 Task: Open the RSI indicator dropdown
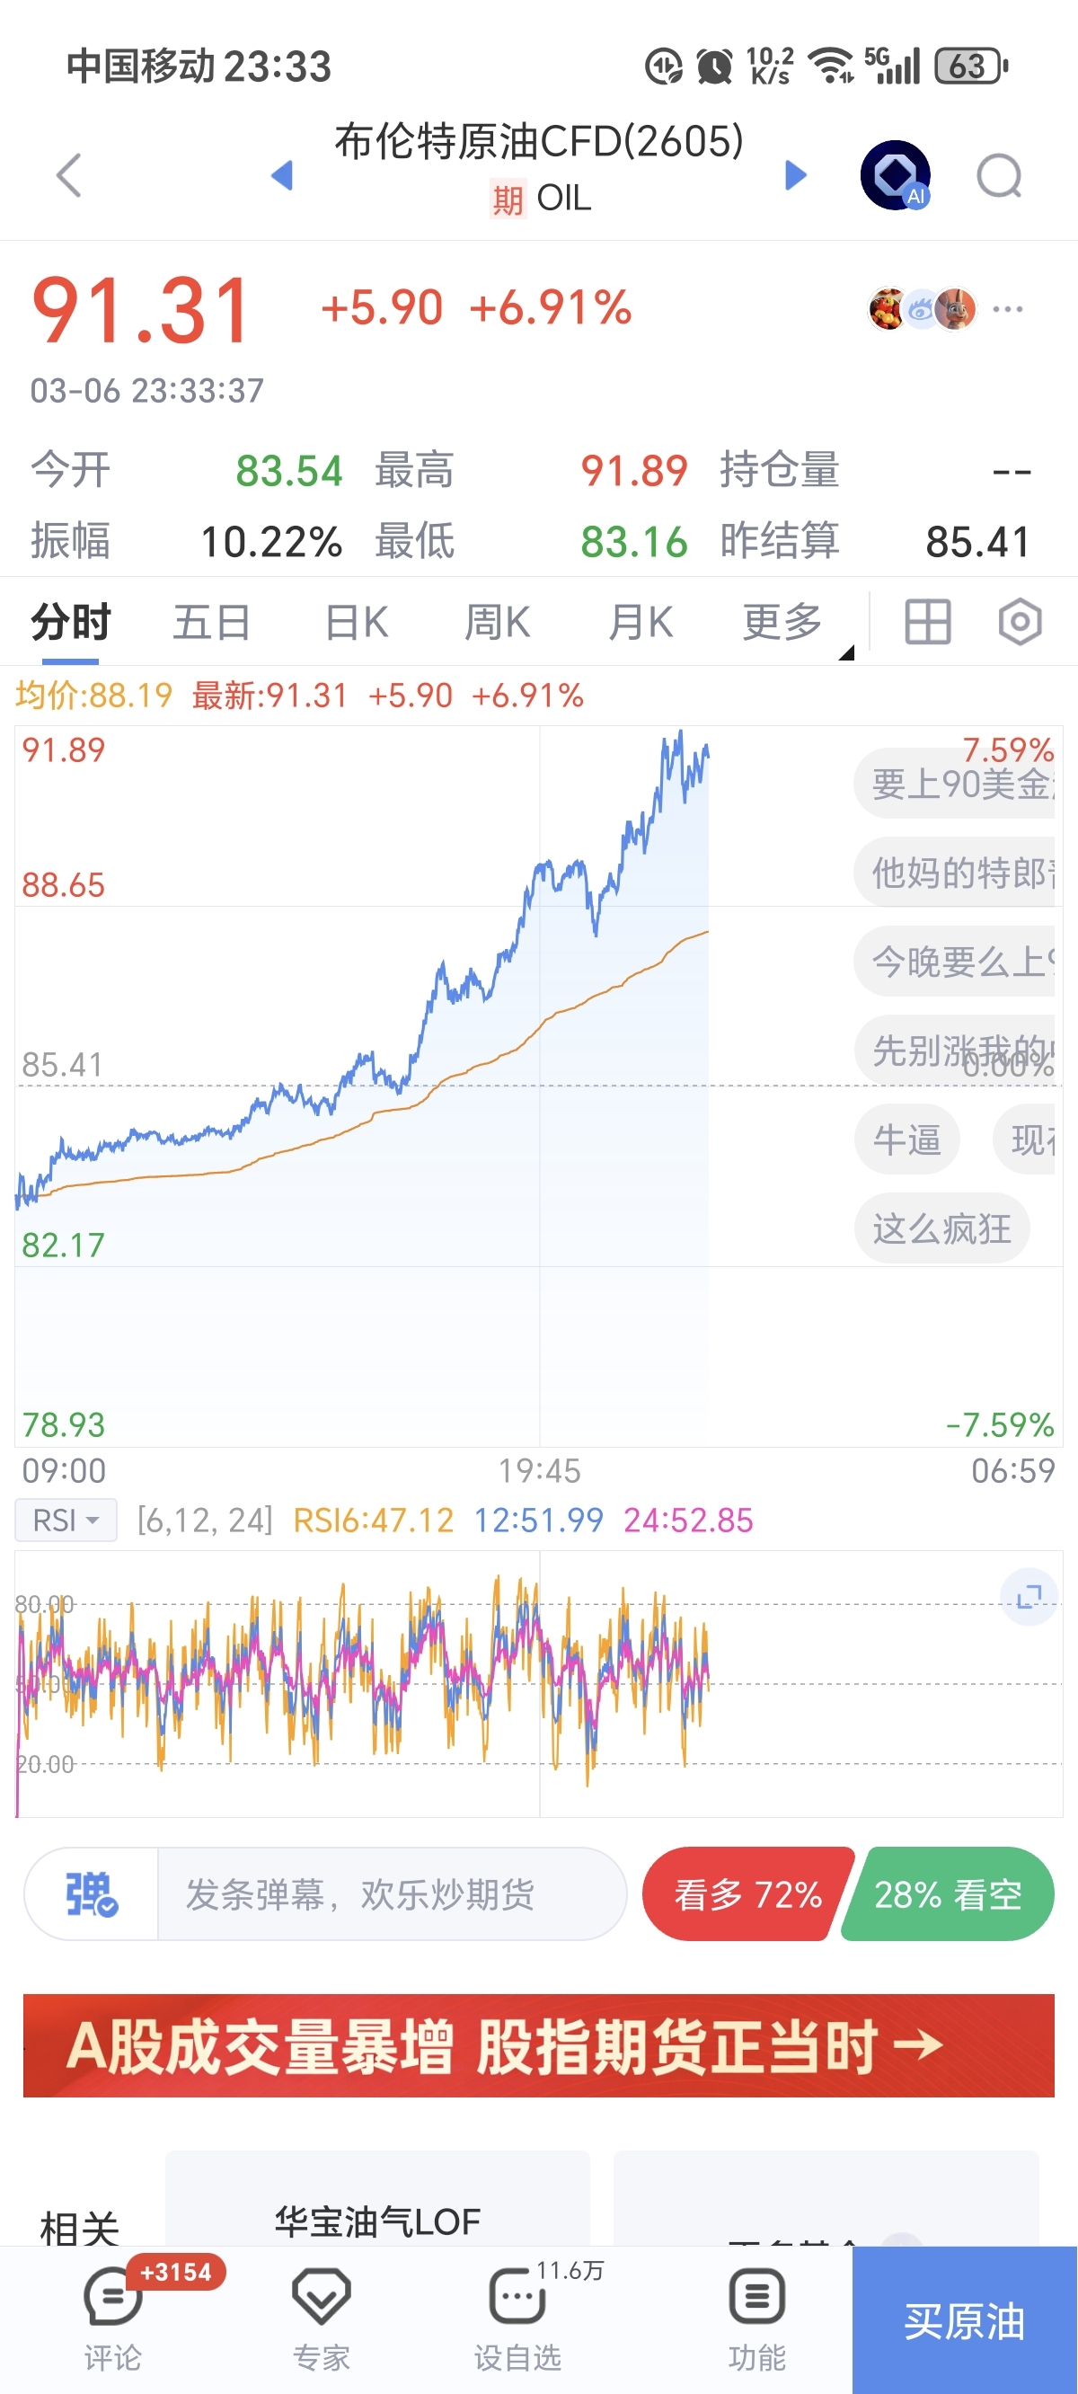[66, 1521]
